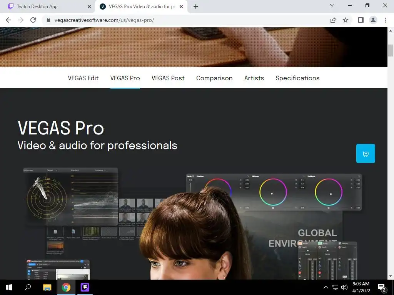Viewport: 394px width, 295px height.
Task: Bookmark this page with the star icon
Action: [346, 20]
